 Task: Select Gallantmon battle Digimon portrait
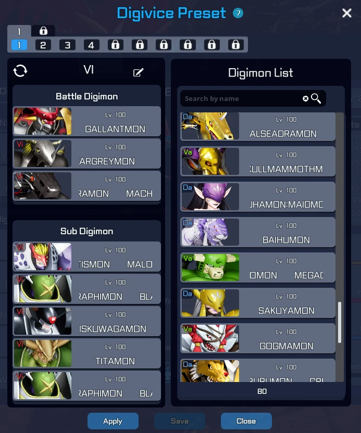(x=43, y=121)
